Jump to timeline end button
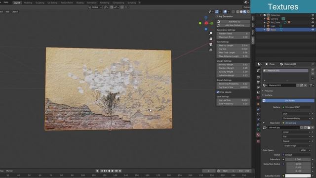The width and height of the screenshot is (316, 178). tap(120, 171)
